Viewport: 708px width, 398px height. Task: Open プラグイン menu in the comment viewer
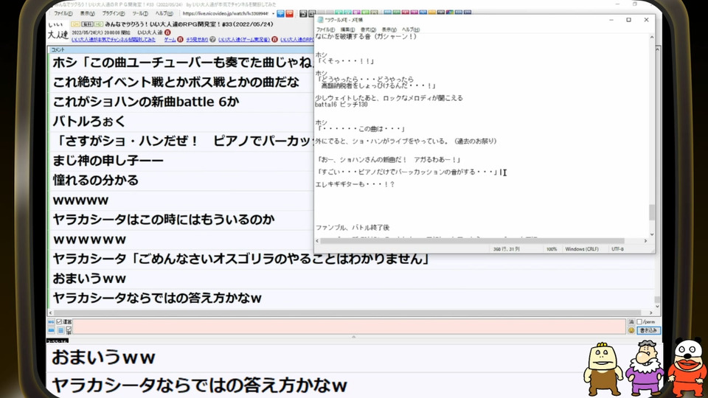(x=114, y=13)
